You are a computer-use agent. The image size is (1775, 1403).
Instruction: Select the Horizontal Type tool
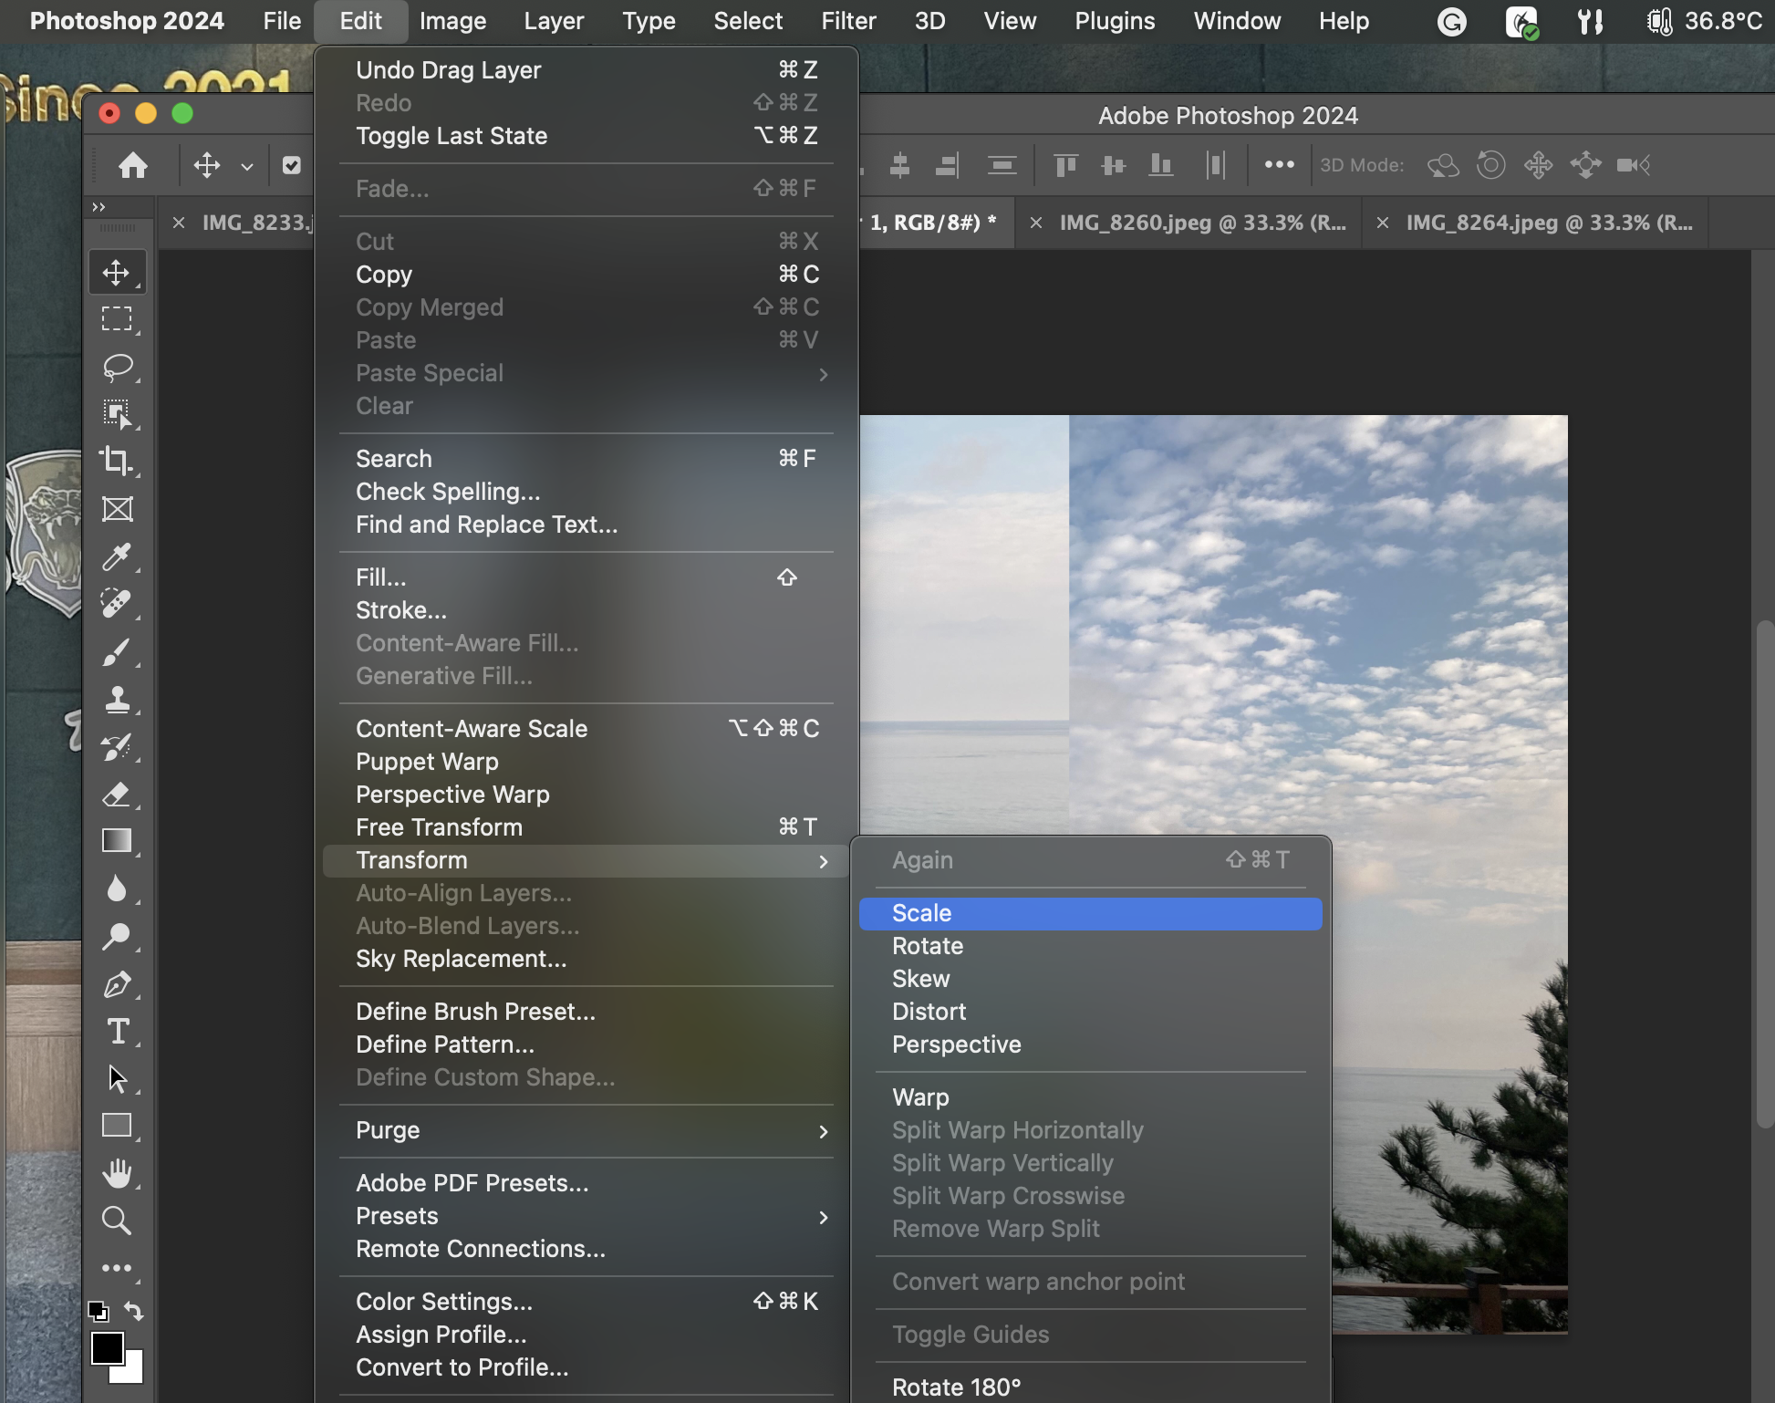click(x=117, y=1032)
